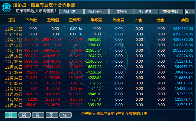Select the 12月12日 date cell

click(x=13, y=45)
